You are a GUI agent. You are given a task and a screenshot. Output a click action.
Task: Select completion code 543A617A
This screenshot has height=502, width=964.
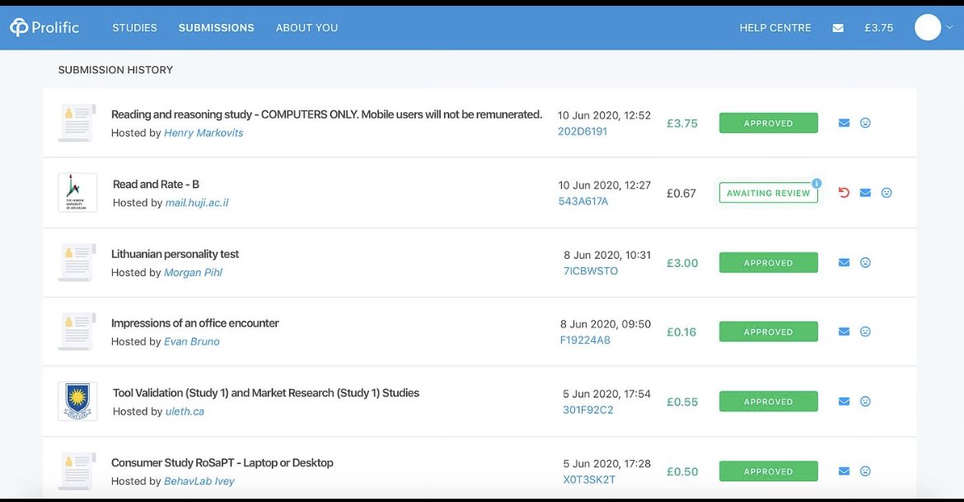(583, 201)
